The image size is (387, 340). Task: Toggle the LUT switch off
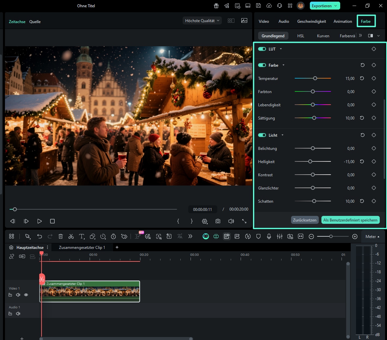pos(262,49)
